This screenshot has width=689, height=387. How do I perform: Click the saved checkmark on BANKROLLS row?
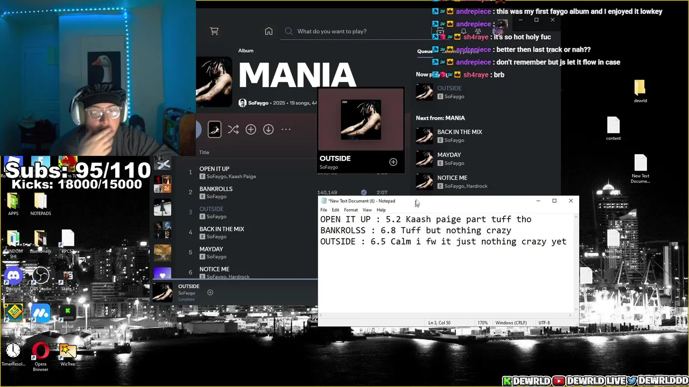click(364, 192)
